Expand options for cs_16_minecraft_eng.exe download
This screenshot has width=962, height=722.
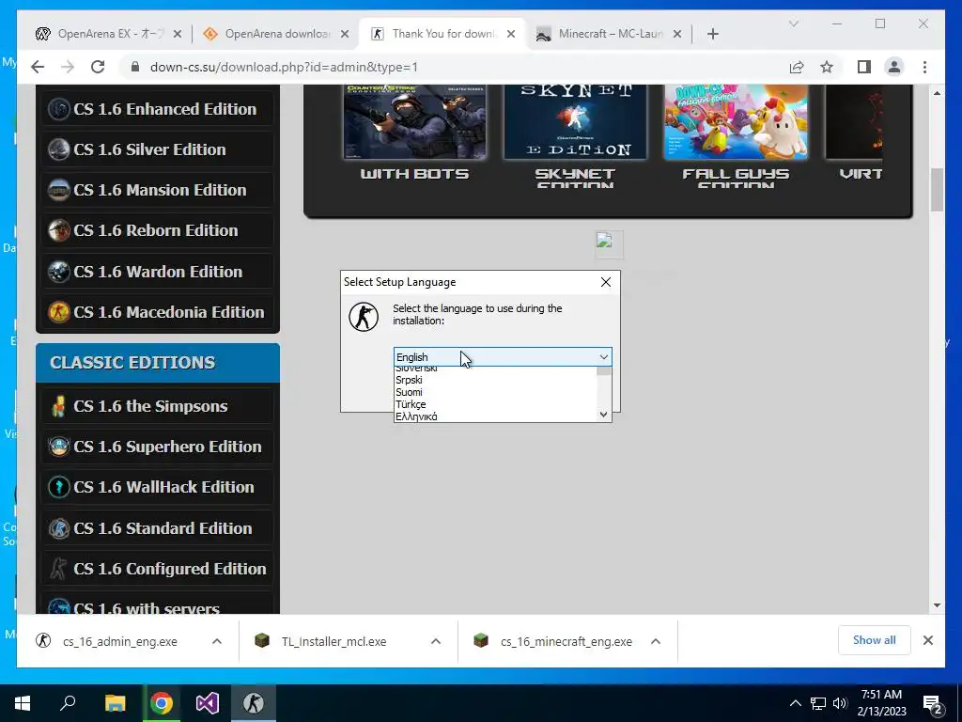pos(655,641)
